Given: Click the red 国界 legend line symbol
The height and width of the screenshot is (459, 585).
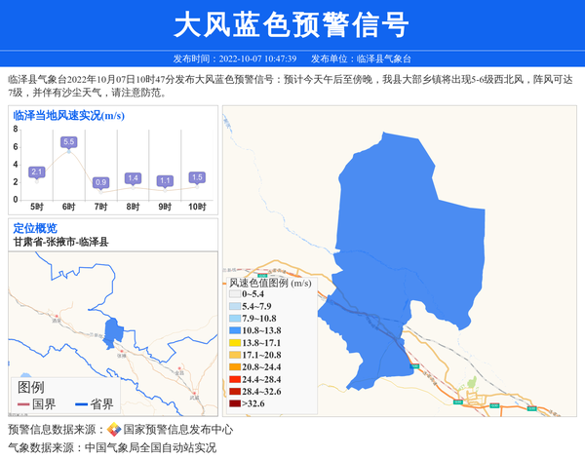Looking at the screenshot, I should [x=23, y=404].
